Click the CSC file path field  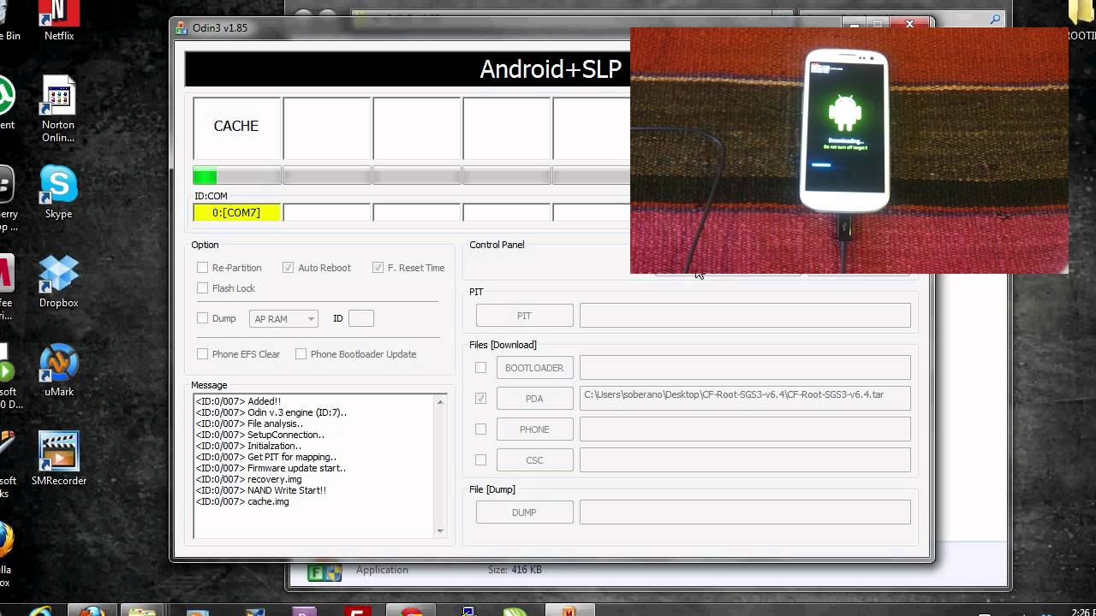tap(745, 460)
